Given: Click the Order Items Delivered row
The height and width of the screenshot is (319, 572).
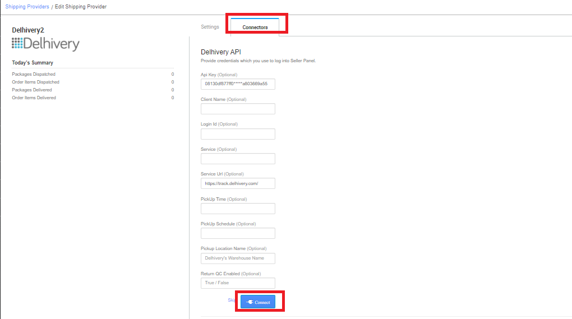Looking at the screenshot, I should (x=93, y=98).
